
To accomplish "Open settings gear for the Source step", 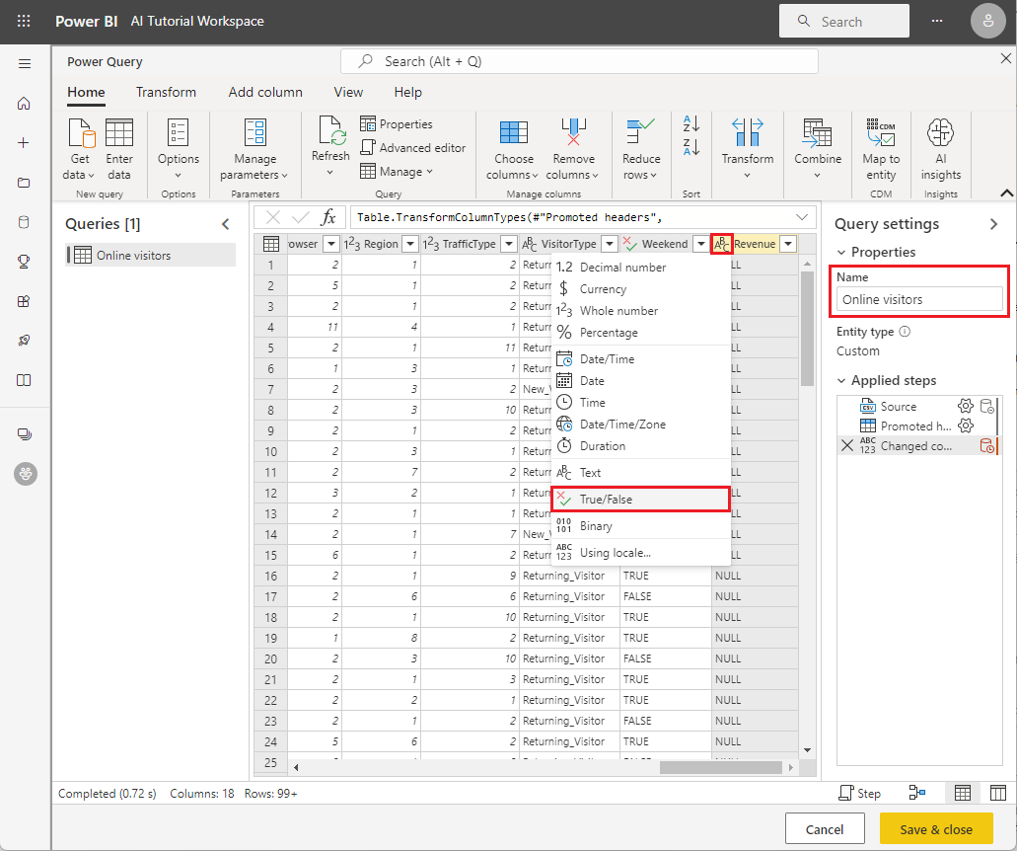I will click(x=965, y=407).
